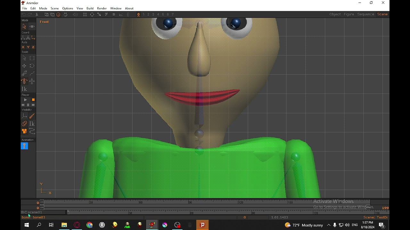The height and width of the screenshot is (230, 410).
Task: Jump to the last frame
Action: (x=33, y=105)
